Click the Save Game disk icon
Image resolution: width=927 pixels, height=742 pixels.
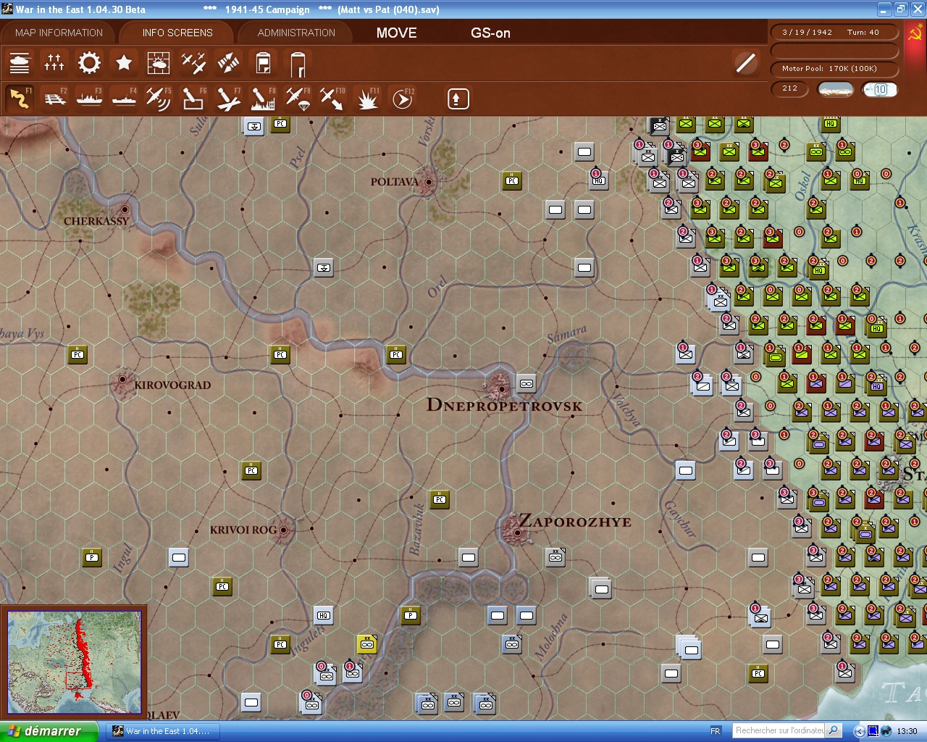263,63
